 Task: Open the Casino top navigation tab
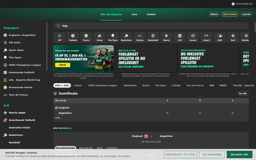[x=151, y=14]
